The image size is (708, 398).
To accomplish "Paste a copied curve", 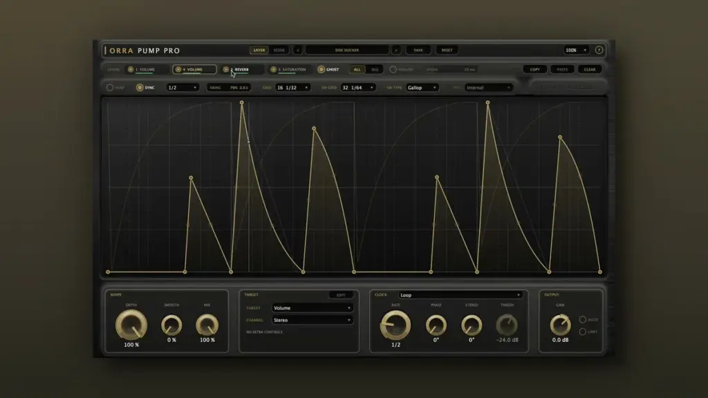I will click(x=562, y=70).
